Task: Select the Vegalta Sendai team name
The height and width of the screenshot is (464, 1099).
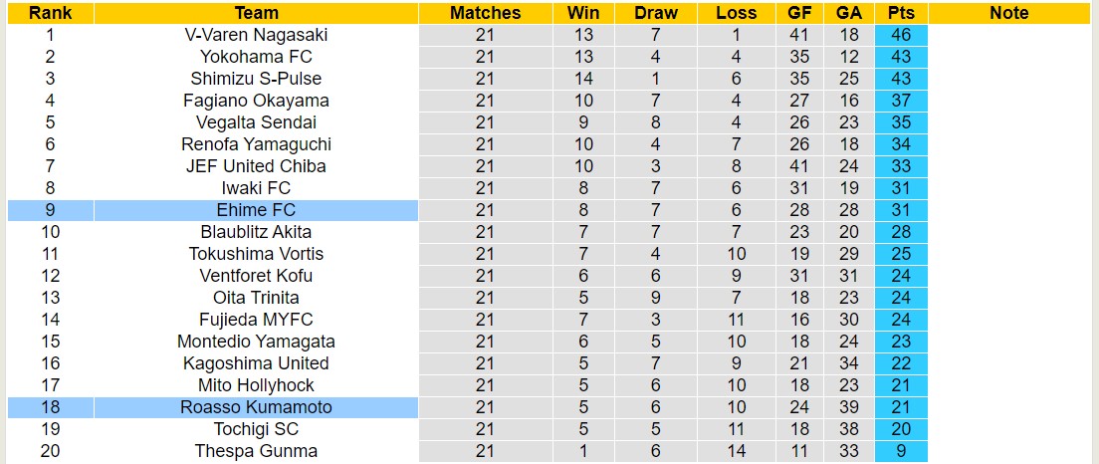Action: tap(256, 122)
